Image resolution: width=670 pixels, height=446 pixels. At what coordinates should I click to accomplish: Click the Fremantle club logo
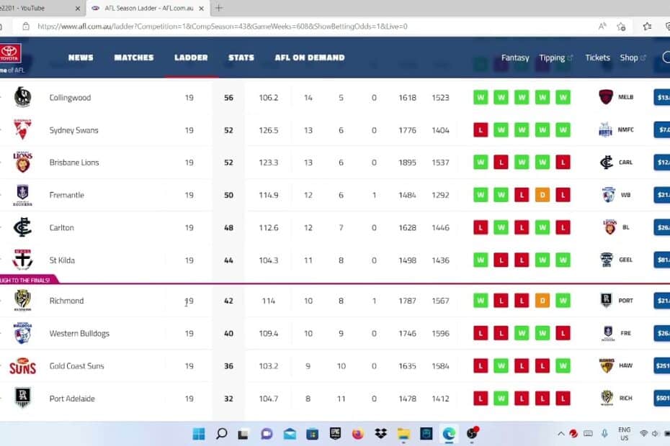[22, 195]
